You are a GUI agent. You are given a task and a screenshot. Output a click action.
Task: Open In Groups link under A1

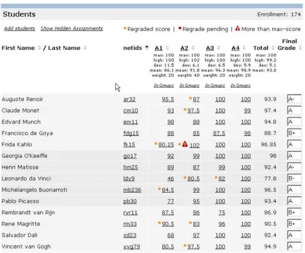pos(163,85)
